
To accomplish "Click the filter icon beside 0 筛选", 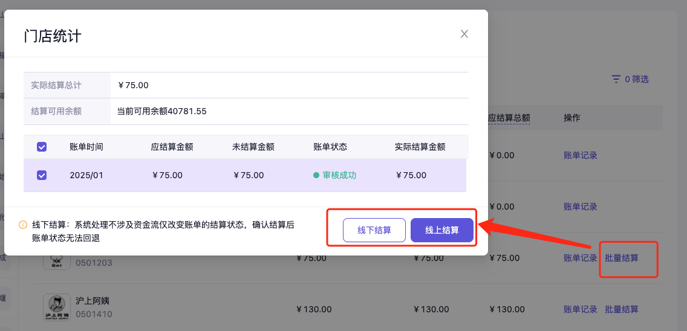I will tap(616, 79).
